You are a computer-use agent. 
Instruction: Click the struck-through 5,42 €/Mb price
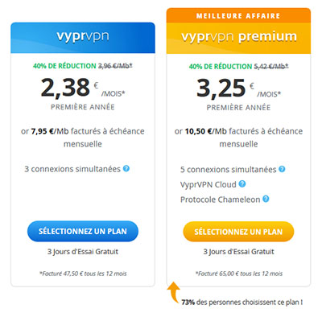(x=271, y=66)
